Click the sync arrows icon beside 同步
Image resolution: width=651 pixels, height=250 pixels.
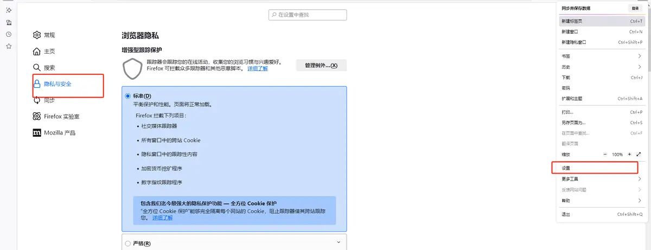tap(37, 100)
